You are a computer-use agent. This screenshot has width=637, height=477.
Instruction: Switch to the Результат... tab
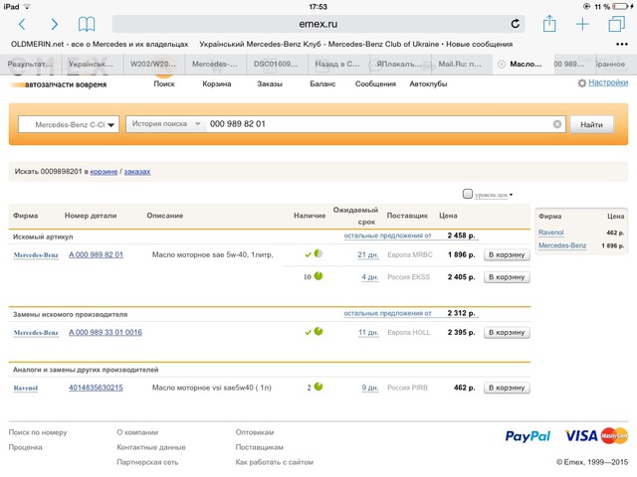pos(30,64)
